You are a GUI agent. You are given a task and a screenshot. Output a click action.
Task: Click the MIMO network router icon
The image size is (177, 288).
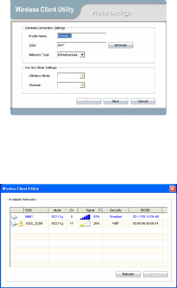coord(14,217)
